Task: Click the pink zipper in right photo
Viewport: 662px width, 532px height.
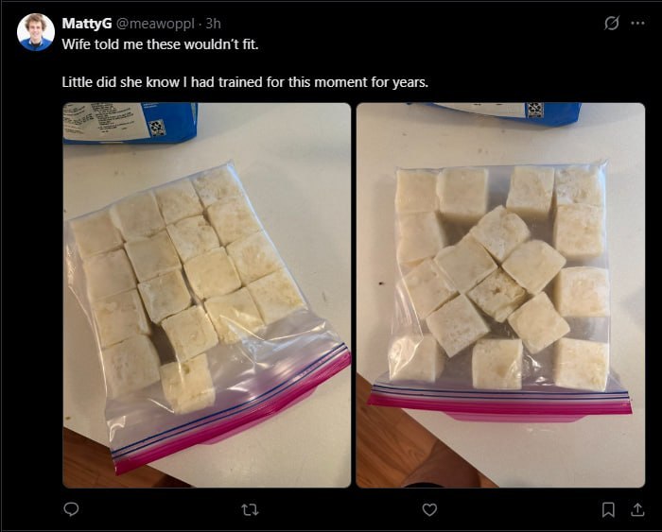Action: 500,399
